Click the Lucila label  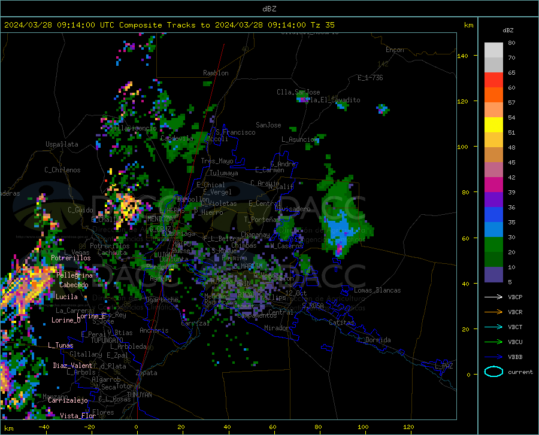pyautogui.click(x=66, y=297)
